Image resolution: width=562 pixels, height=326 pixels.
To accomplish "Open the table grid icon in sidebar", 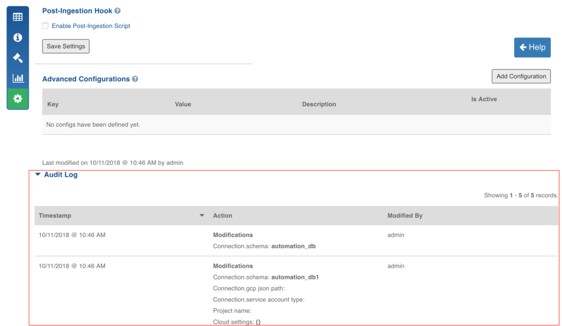I will tap(18, 17).
